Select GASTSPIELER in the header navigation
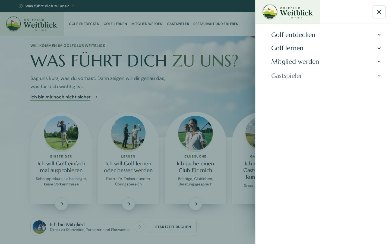This screenshot has width=391, height=244. [178, 24]
